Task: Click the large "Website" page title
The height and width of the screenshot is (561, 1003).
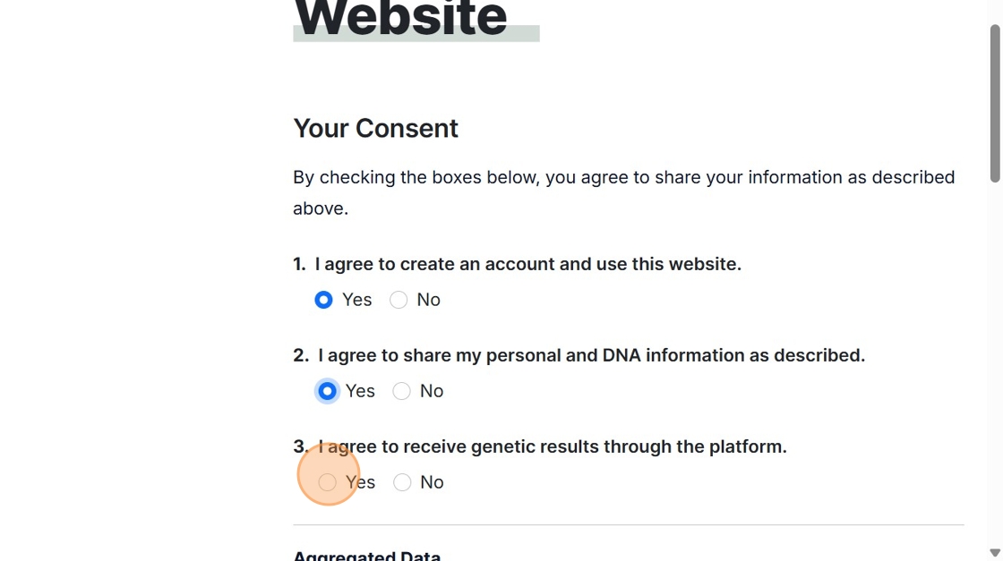Action: 400,18
